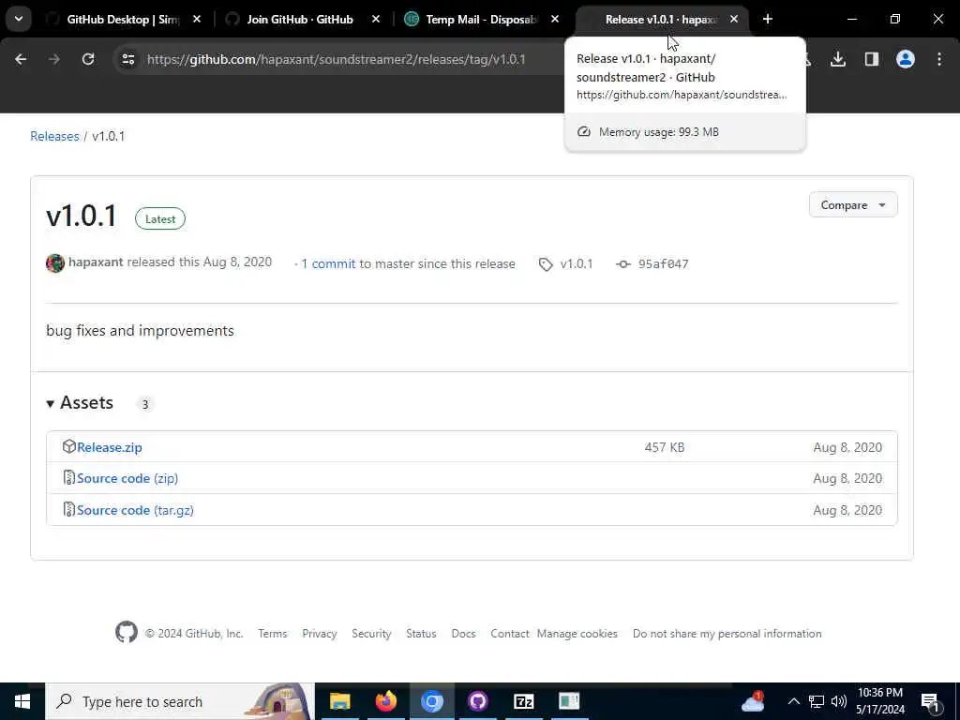Go back to previous page
Screen dimensions: 960x720
point(21,59)
